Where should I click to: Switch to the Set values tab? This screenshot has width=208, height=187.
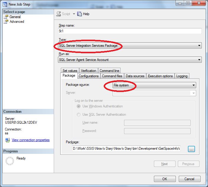[70, 71]
